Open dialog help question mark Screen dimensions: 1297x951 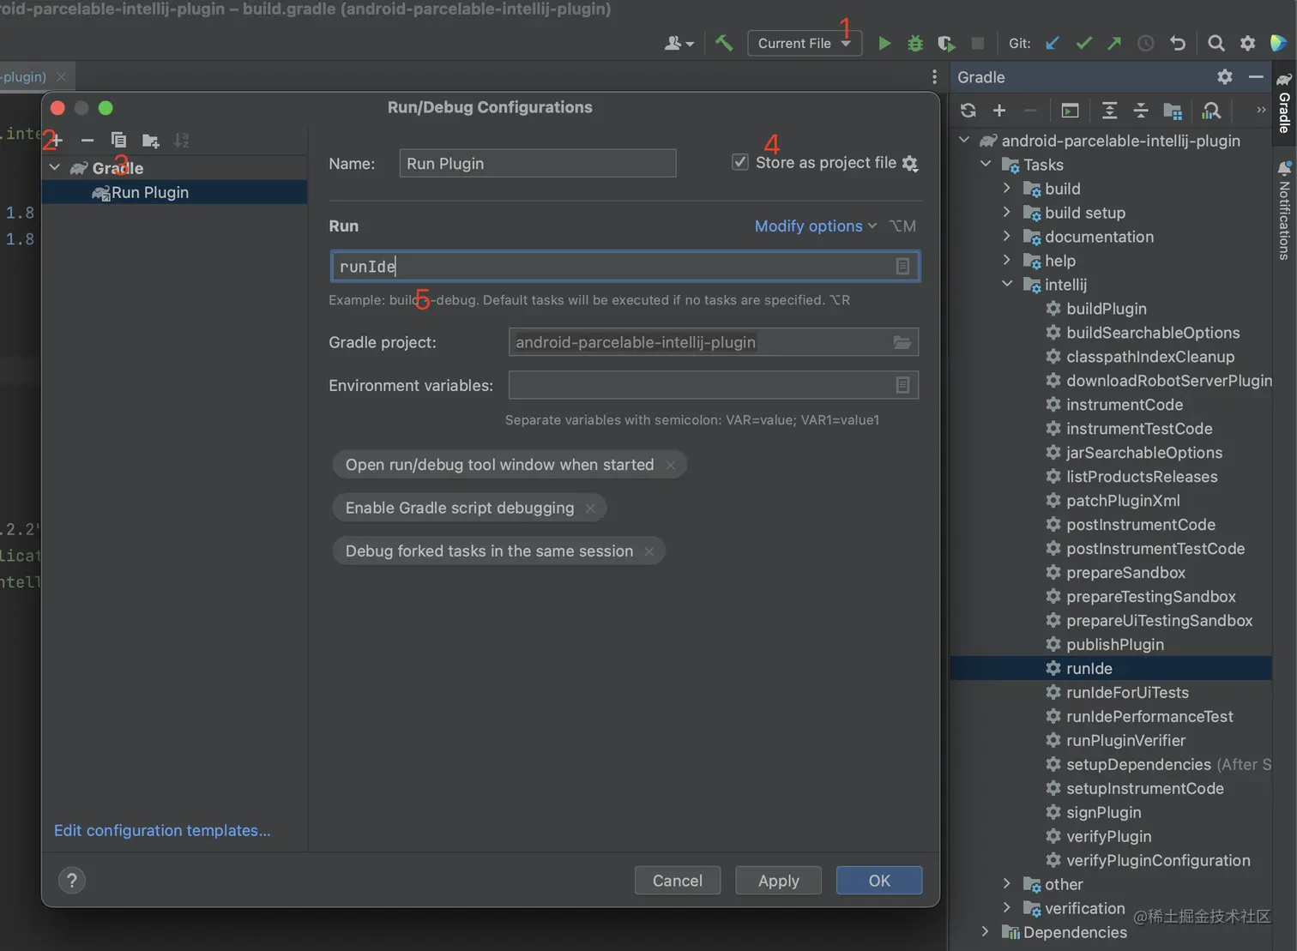coord(72,880)
